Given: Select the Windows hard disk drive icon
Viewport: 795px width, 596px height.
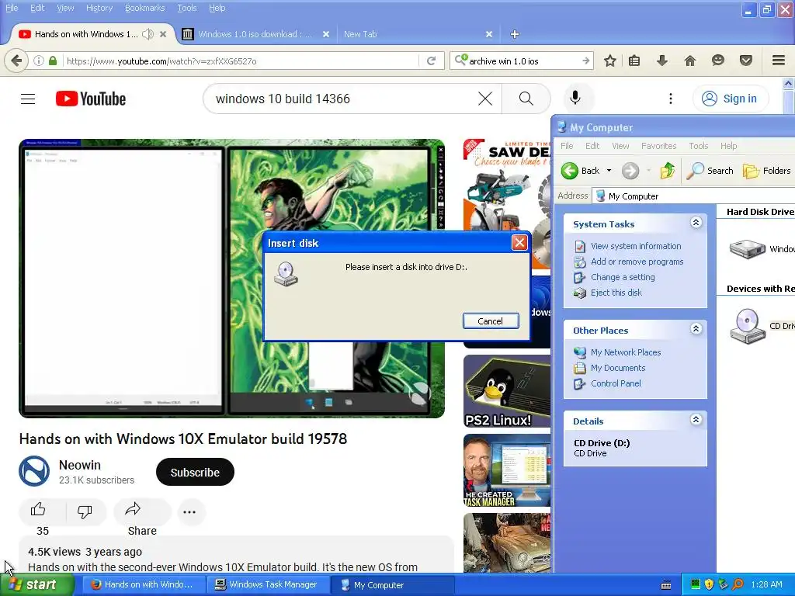Looking at the screenshot, I should click(748, 249).
